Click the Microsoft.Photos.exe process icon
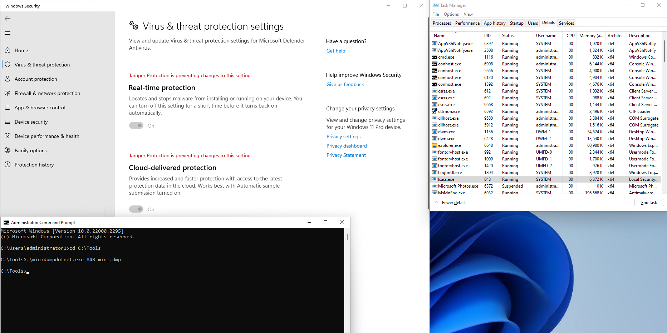 click(x=435, y=186)
